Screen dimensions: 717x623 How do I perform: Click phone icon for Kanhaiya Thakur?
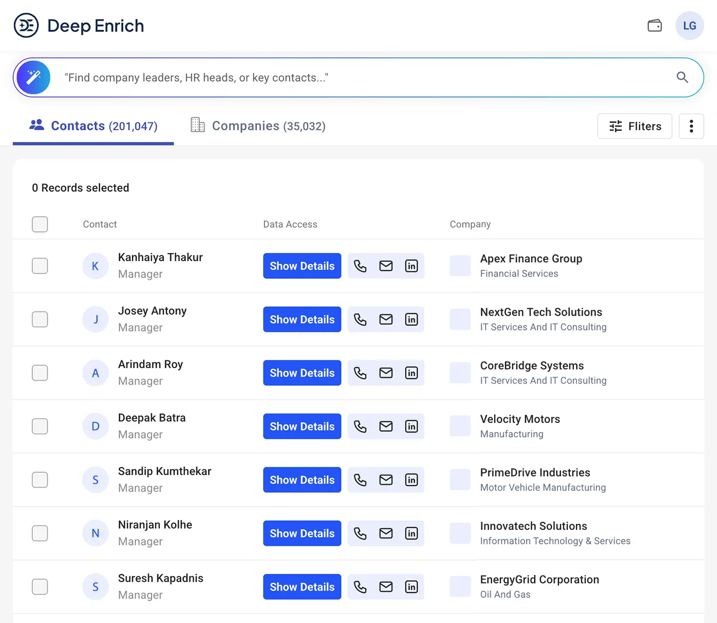coord(360,266)
